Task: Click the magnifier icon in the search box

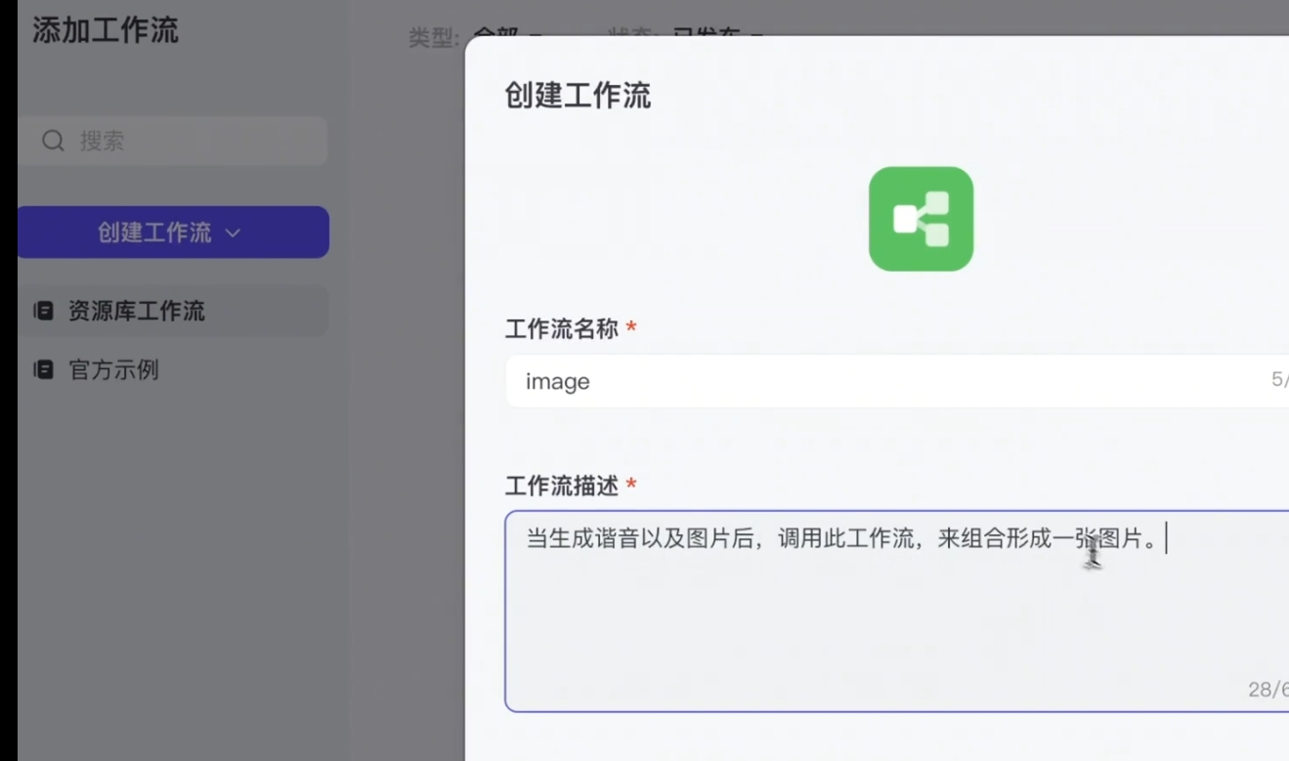Action: pyautogui.click(x=54, y=141)
